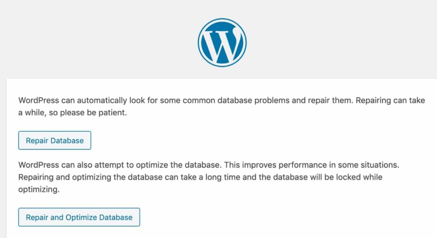Click the phrase 'database will be locked while'
Image resolution: width=437 pixels, height=238 pixels.
(x=327, y=177)
